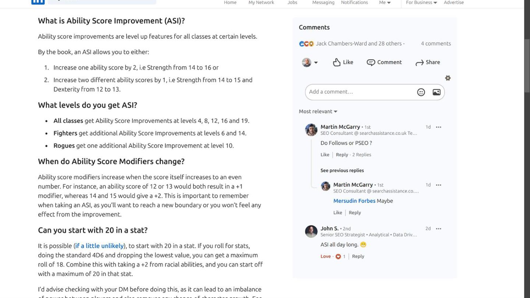
Task: Click the Share arrow icon
Action: [420, 63]
